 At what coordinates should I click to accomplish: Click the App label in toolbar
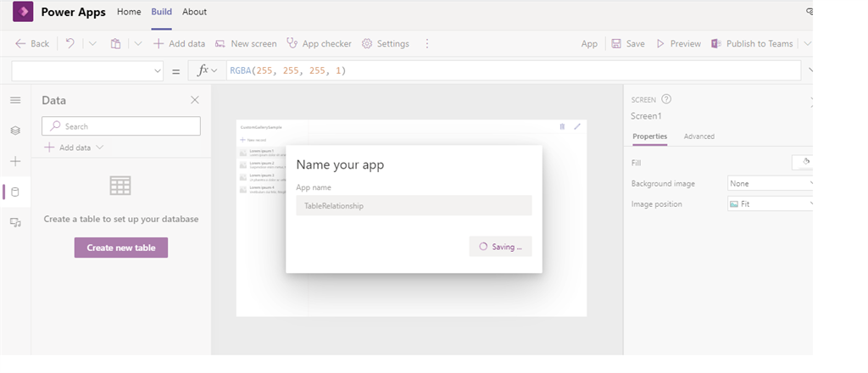pyautogui.click(x=589, y=44)
